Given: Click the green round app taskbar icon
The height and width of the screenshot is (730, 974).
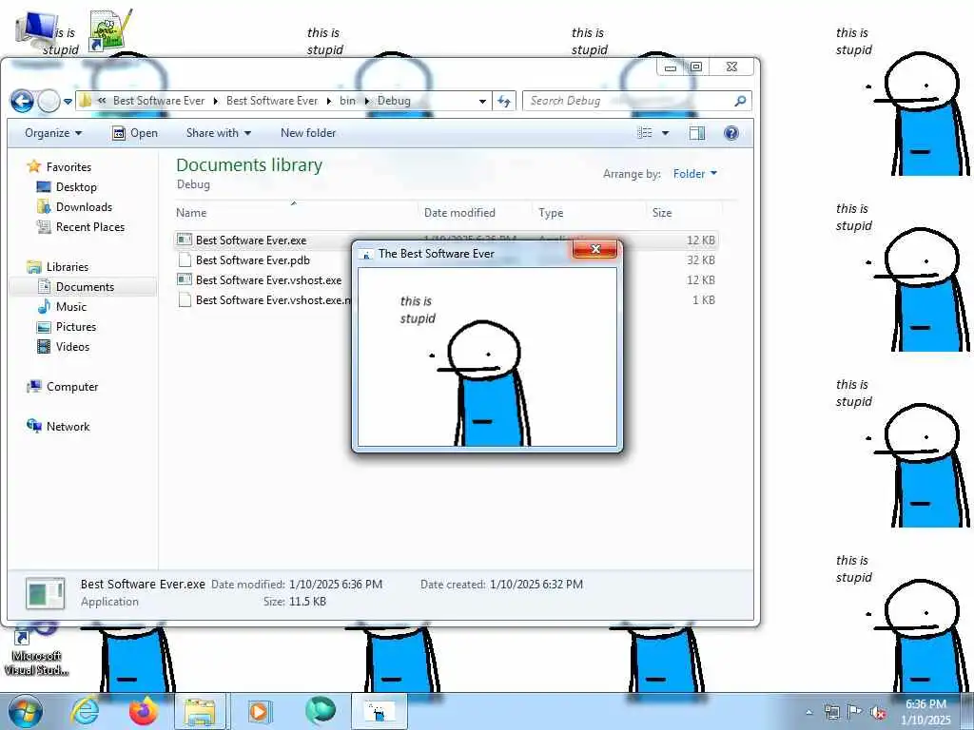Looking at the screenshot, I should point(321,711).
